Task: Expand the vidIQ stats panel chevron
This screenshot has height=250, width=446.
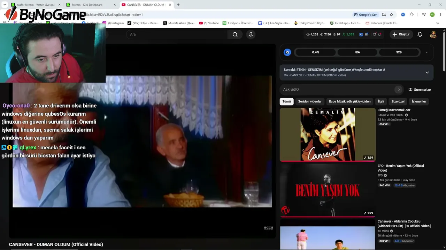Action: pos(427,52)
